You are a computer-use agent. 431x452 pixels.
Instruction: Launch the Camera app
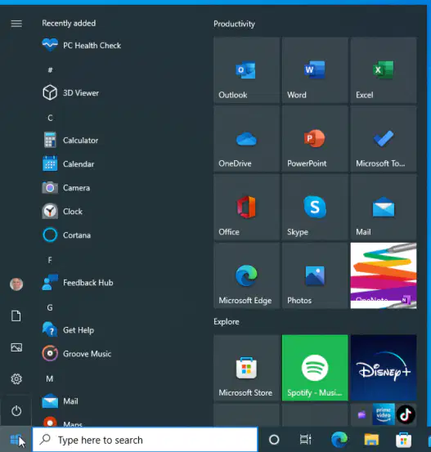point(66,188)
